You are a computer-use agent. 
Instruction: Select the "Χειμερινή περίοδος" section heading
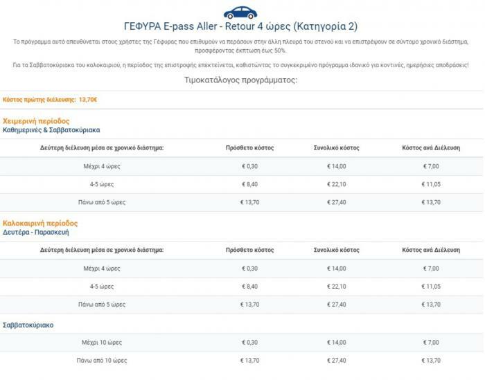[x=36, y=121]
